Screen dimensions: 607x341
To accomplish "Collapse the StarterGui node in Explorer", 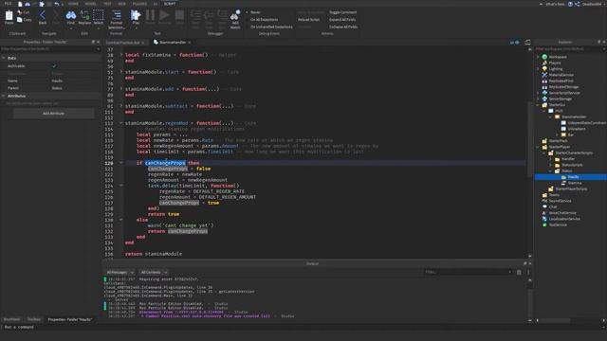I will click(538, 105).
